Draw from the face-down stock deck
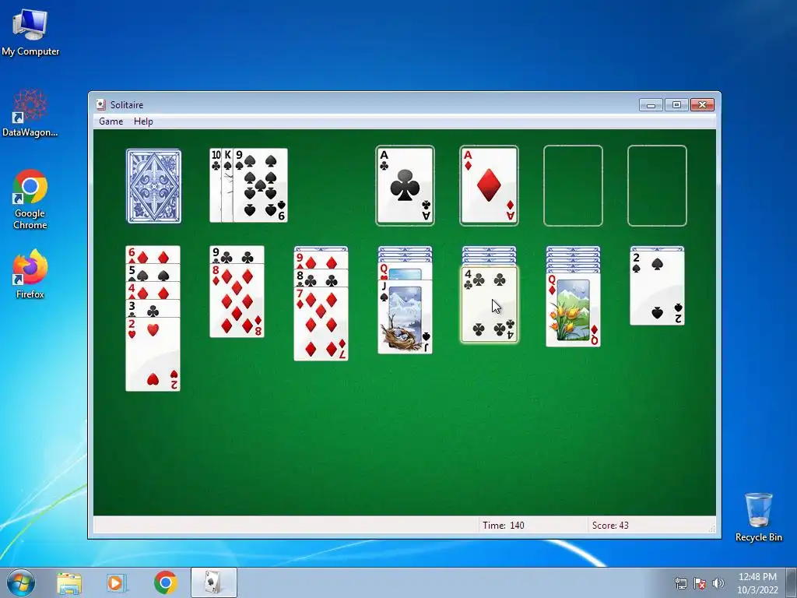The image size is (797, 598). pyautogui.click(x=153, y=186)
